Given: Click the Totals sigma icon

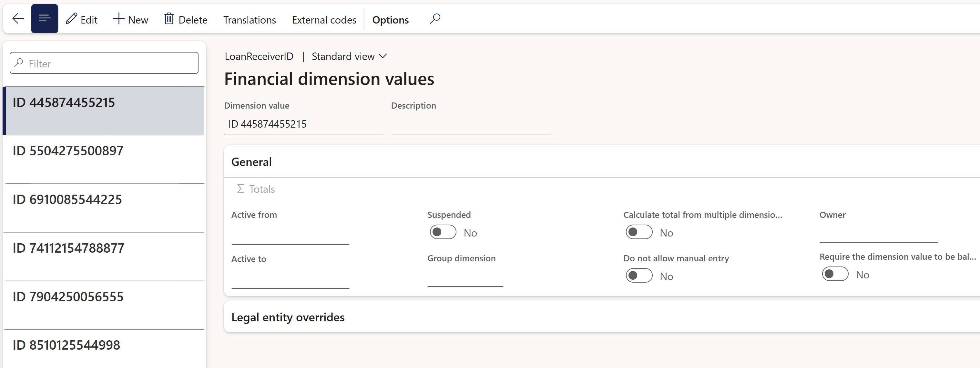Looking at the screenshot, I should pos(240,189).
